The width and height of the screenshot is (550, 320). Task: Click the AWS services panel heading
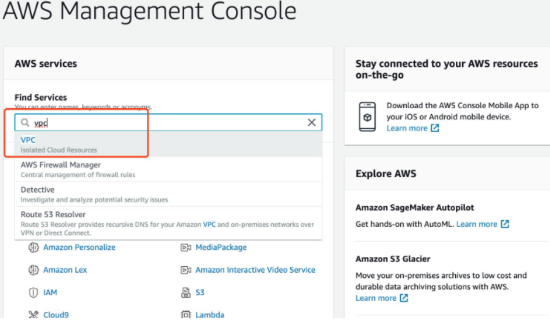point(46,64)
